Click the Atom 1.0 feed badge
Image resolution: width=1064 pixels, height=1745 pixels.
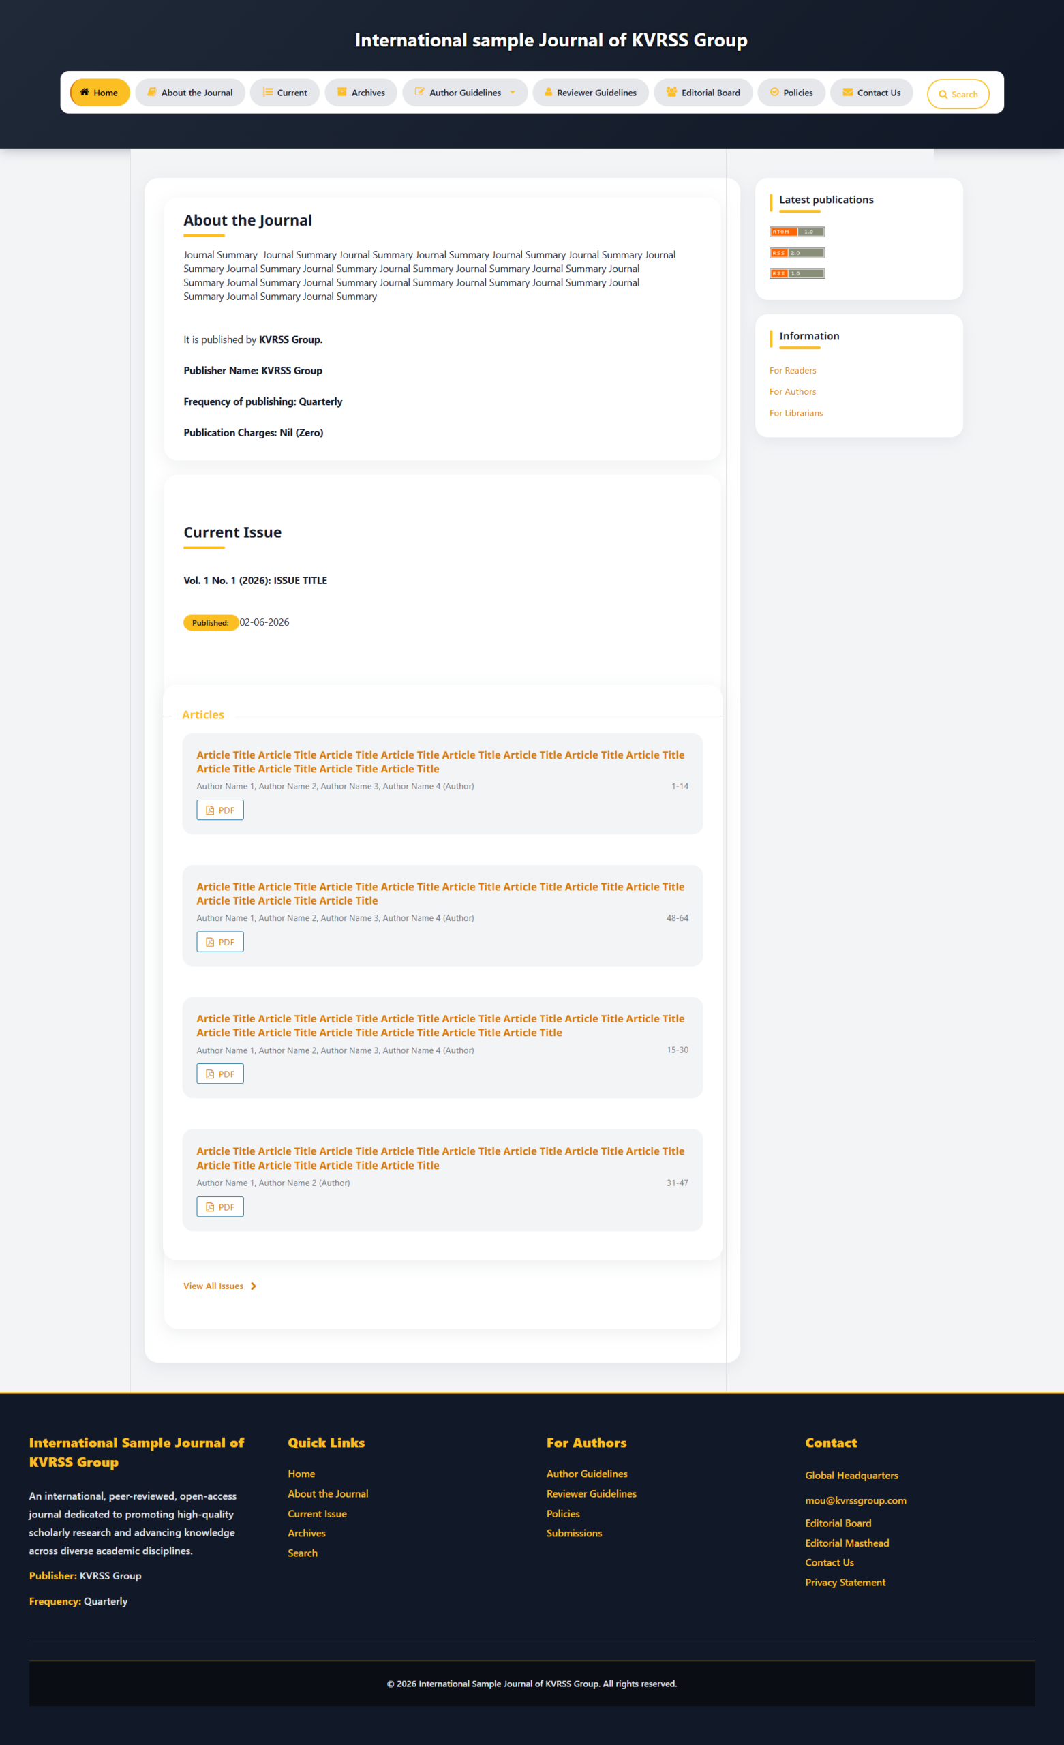tap(797, 232)
